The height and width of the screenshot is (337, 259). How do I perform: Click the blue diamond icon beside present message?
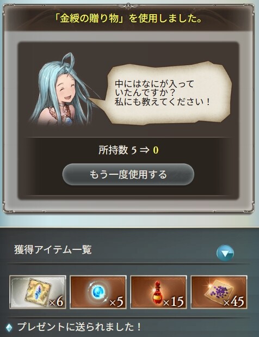pos(9,327)
